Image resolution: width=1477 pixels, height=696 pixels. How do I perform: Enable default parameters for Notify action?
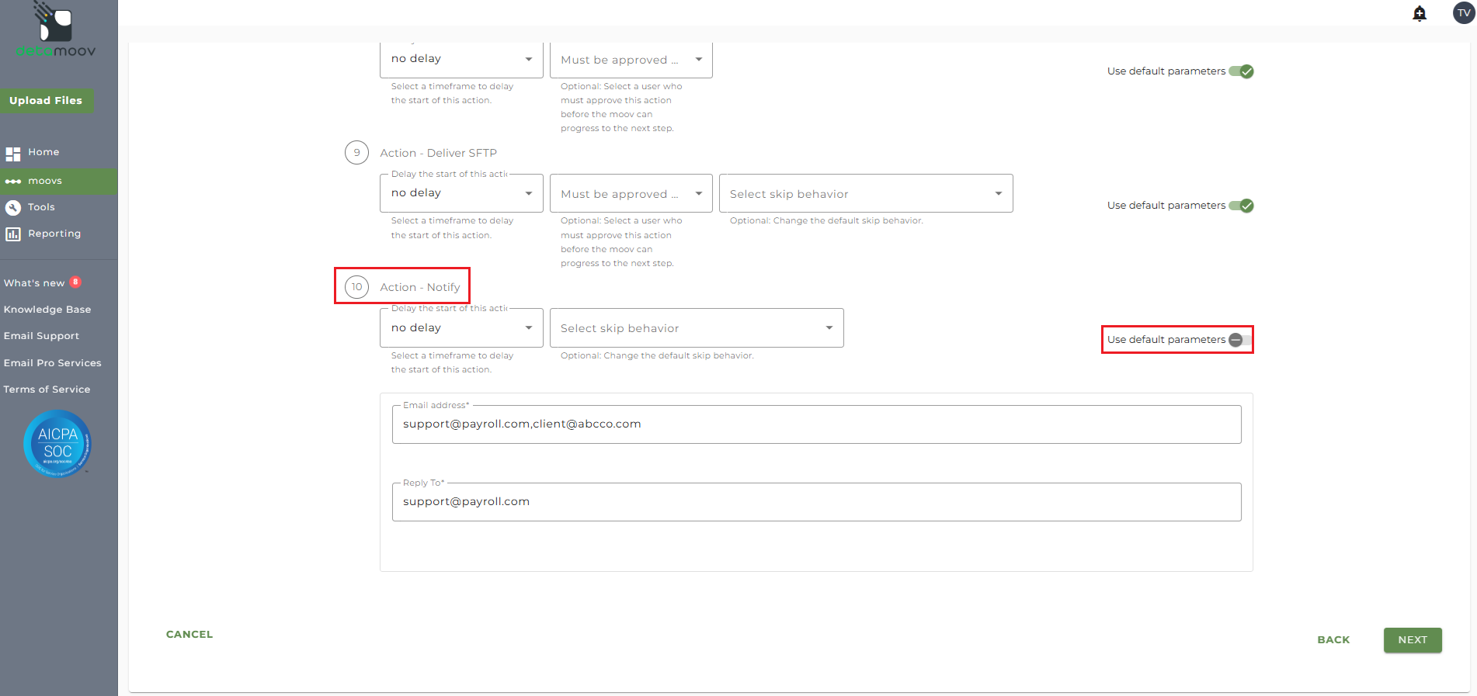coord(1239,340)
